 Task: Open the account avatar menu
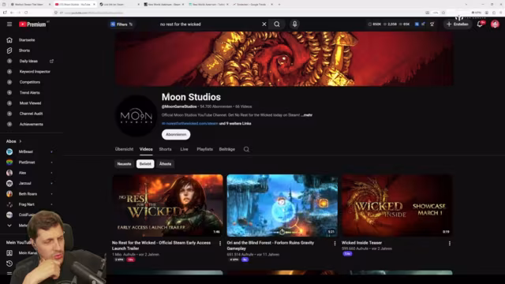495,24
